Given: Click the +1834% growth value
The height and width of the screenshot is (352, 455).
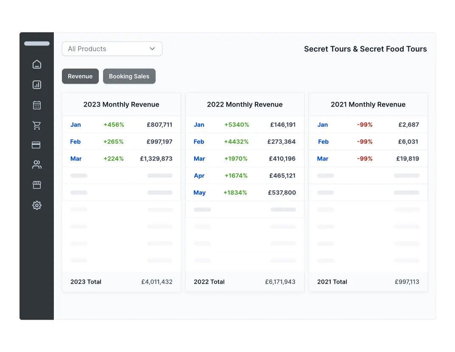Looking at the screenshot, I should [235, 193].
